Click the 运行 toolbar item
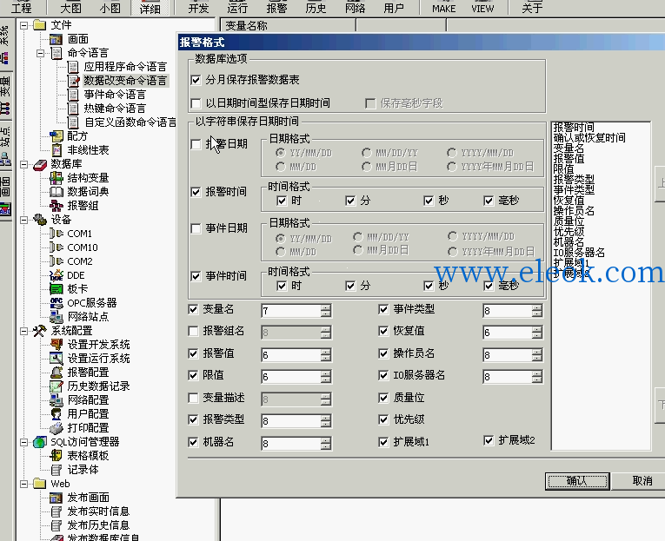 237,8
